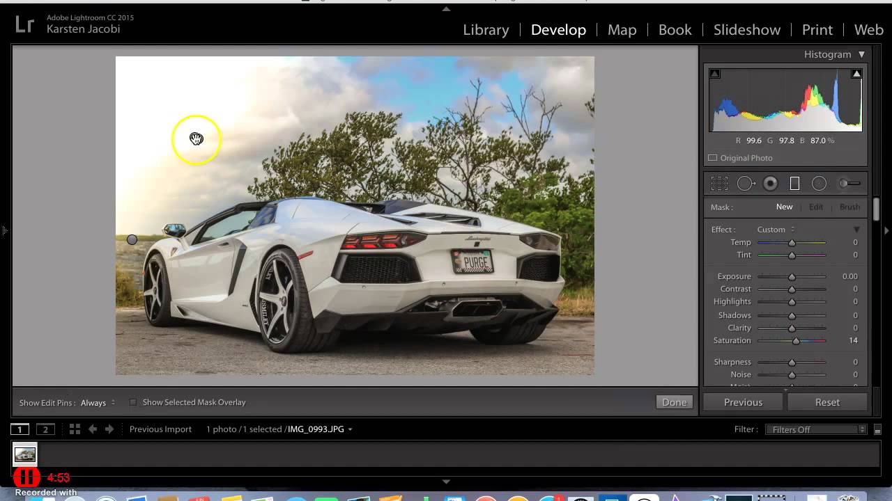Open the Web module
This screenshot has width=892, height=501.
click(x=868, y=30)
